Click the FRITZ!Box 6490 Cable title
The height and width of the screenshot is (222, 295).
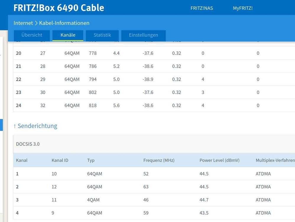[59, 8]
